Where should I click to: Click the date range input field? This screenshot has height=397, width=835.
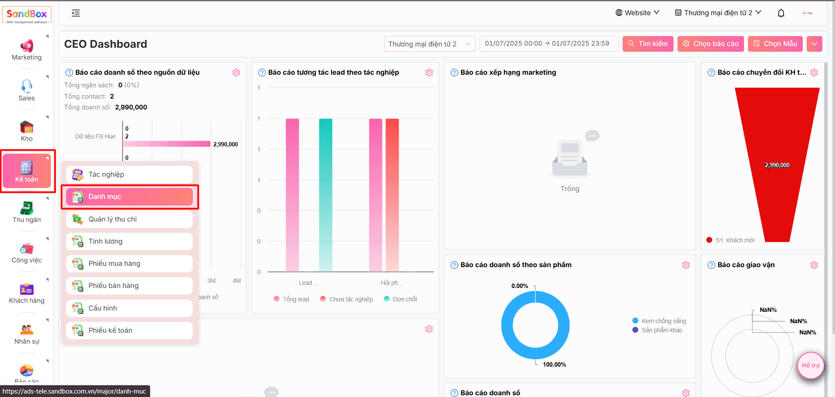click(x=548, y=44)
